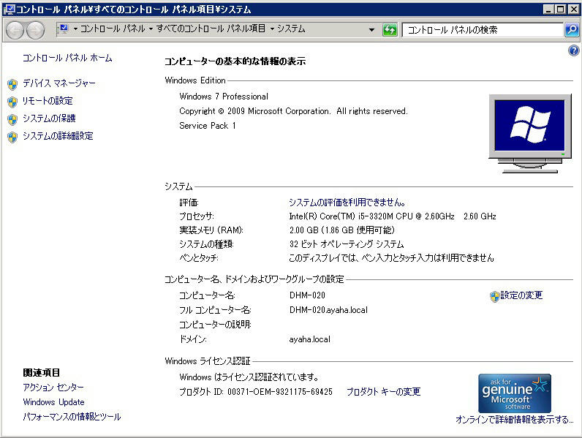Open help with the question mark icon

(x=573, y=50)
